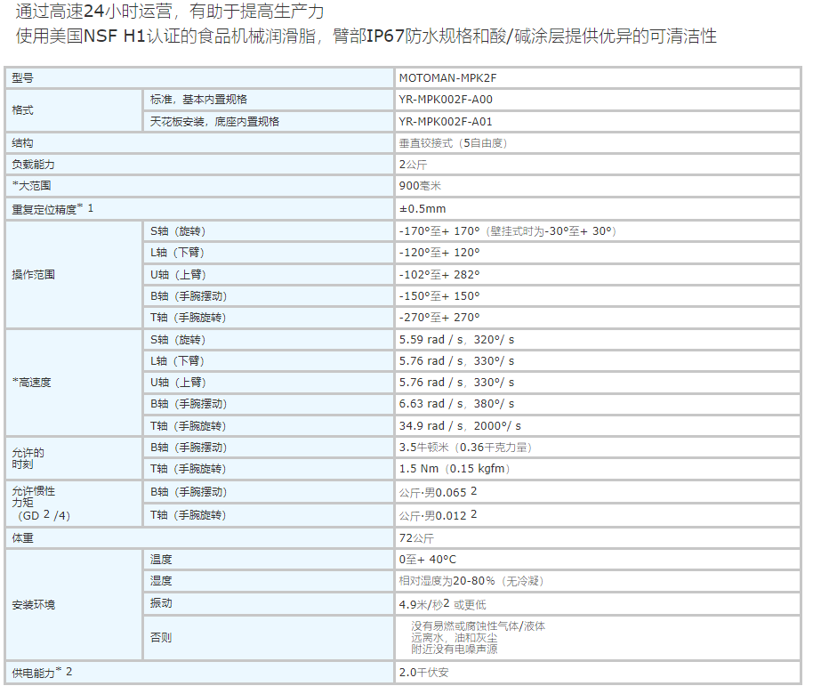813x694 pixels.
Task: Click the cell YR-MPK002F-A00
Action: click(446, 100)
